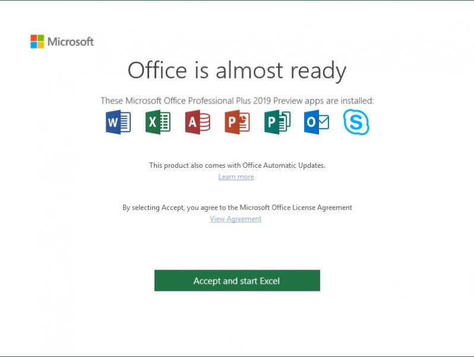Click the Office Automatic Updates sentence
This screenshot has width=474, height=357.
pyautogui.click(x=237, y=165)
